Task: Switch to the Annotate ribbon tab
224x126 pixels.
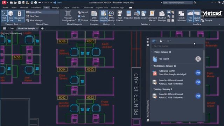Action: click(24, 8)
